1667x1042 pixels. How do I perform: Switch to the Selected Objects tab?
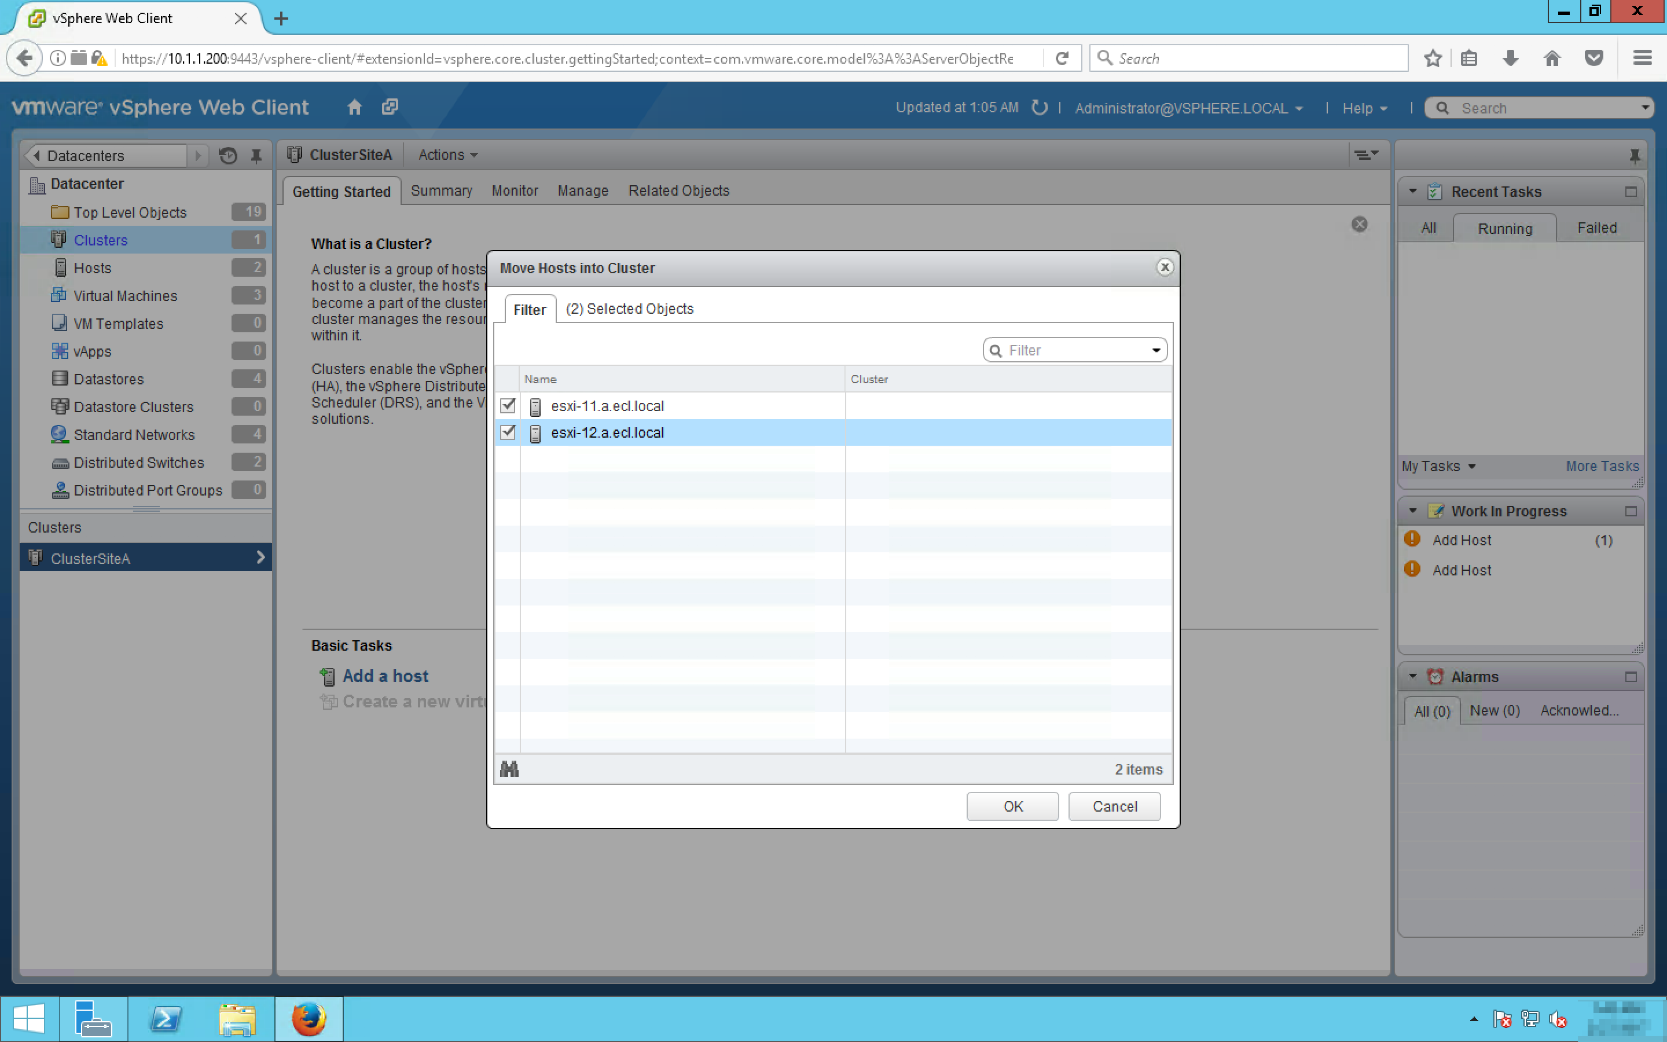[629, 309]
